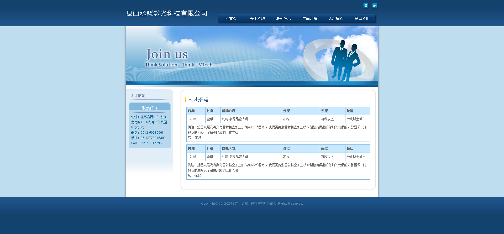This screenshot has height=234, width=504.
Task: Click the 电话 number 0512-50330598
Action: (152, 133)
